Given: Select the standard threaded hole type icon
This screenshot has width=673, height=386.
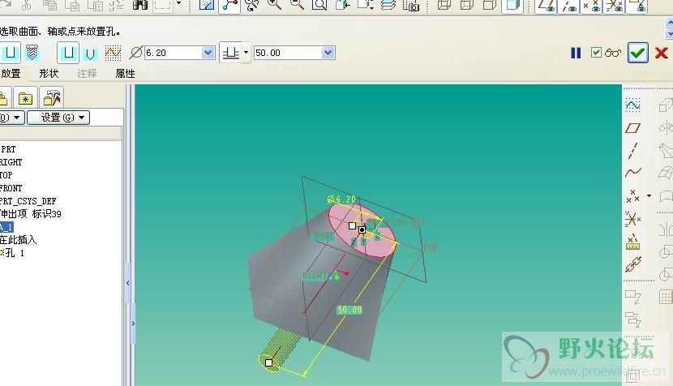Looking at the screenshot, I should 32,53.
